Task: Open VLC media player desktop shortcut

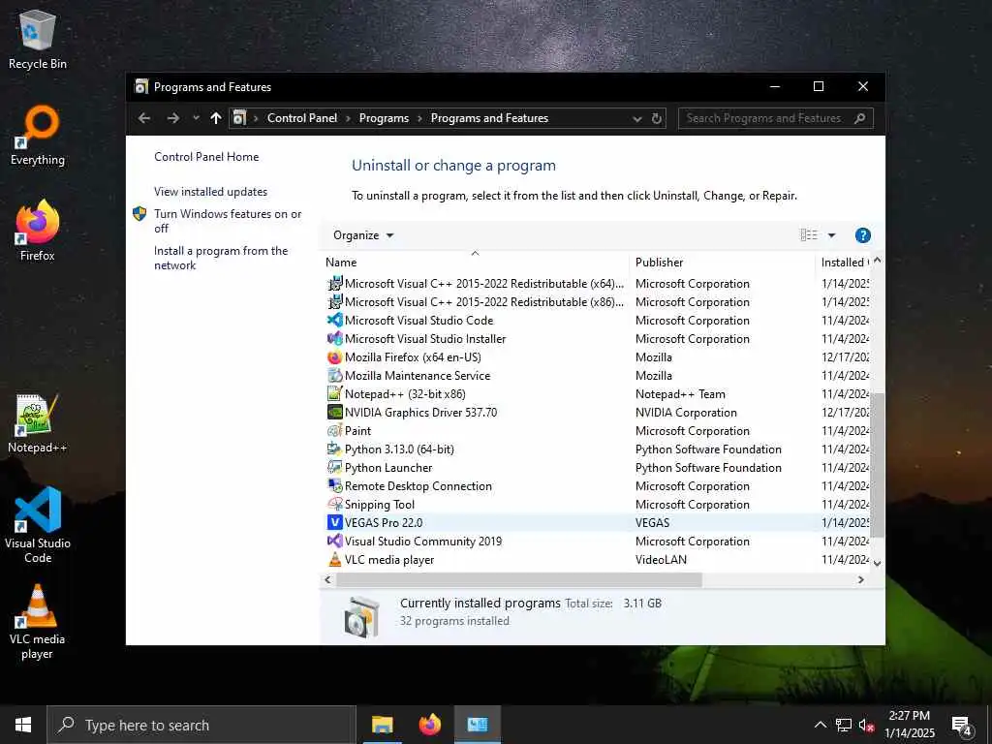Action: pos(38,622)
